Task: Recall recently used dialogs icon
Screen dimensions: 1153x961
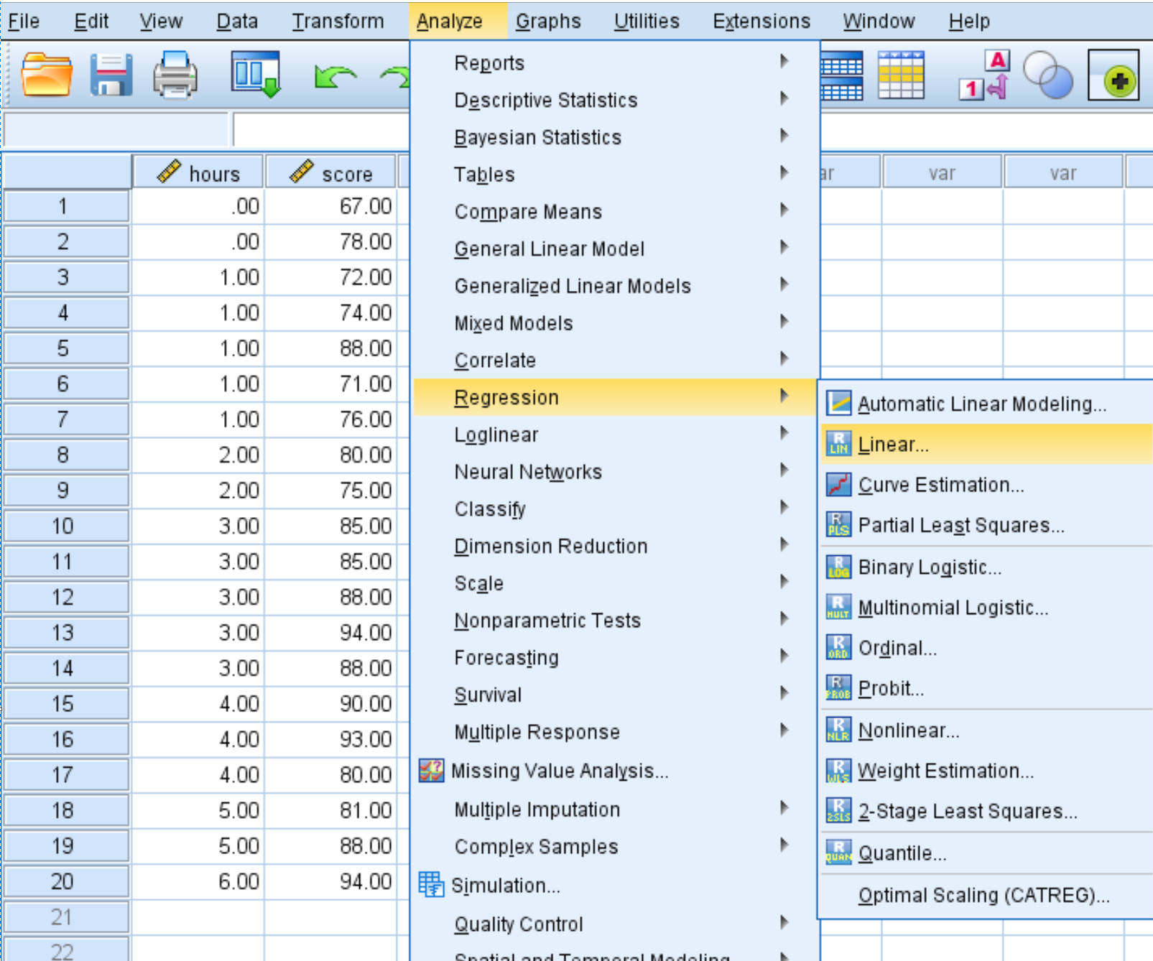Action: pos(256,74)
